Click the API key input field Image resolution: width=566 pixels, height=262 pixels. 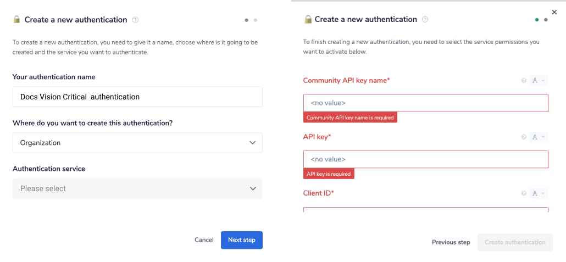[x=426, y=159]
